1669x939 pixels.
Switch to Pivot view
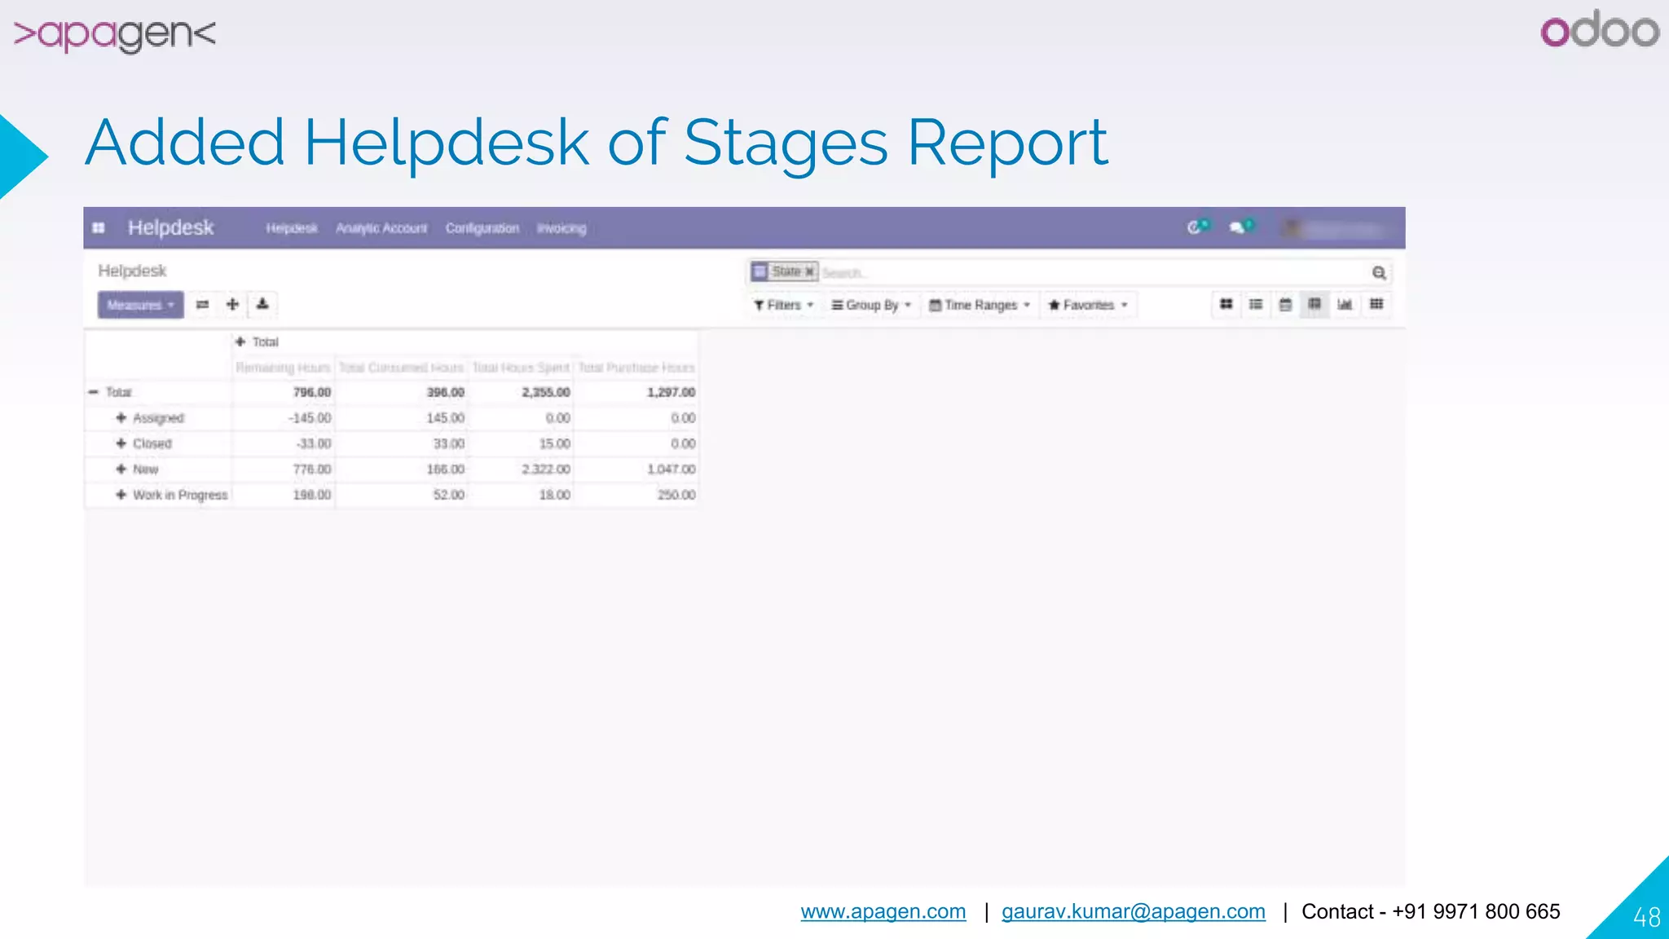coord(1315,304)
